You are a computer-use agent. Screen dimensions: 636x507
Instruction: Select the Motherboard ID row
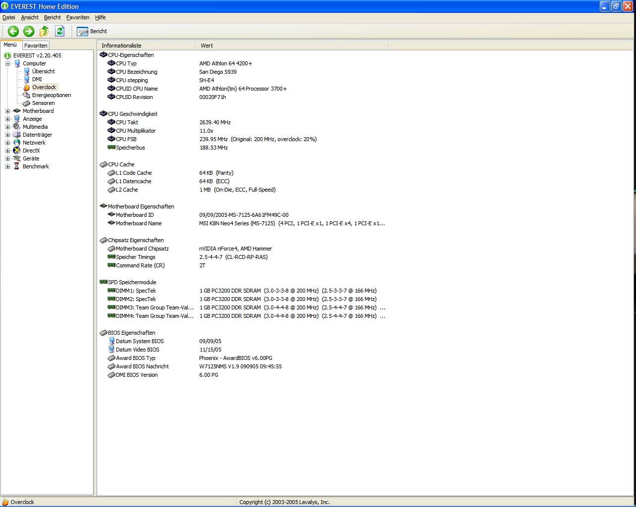243,215
